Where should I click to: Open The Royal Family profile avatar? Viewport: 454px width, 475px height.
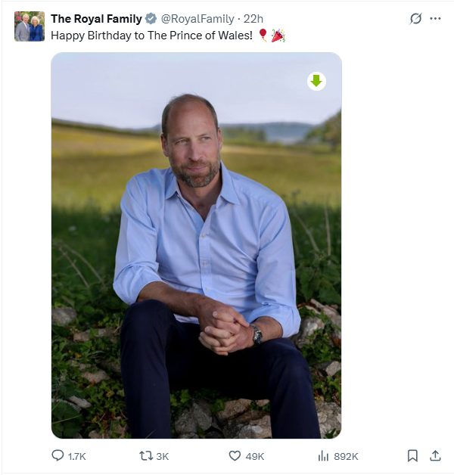[30, 26]
